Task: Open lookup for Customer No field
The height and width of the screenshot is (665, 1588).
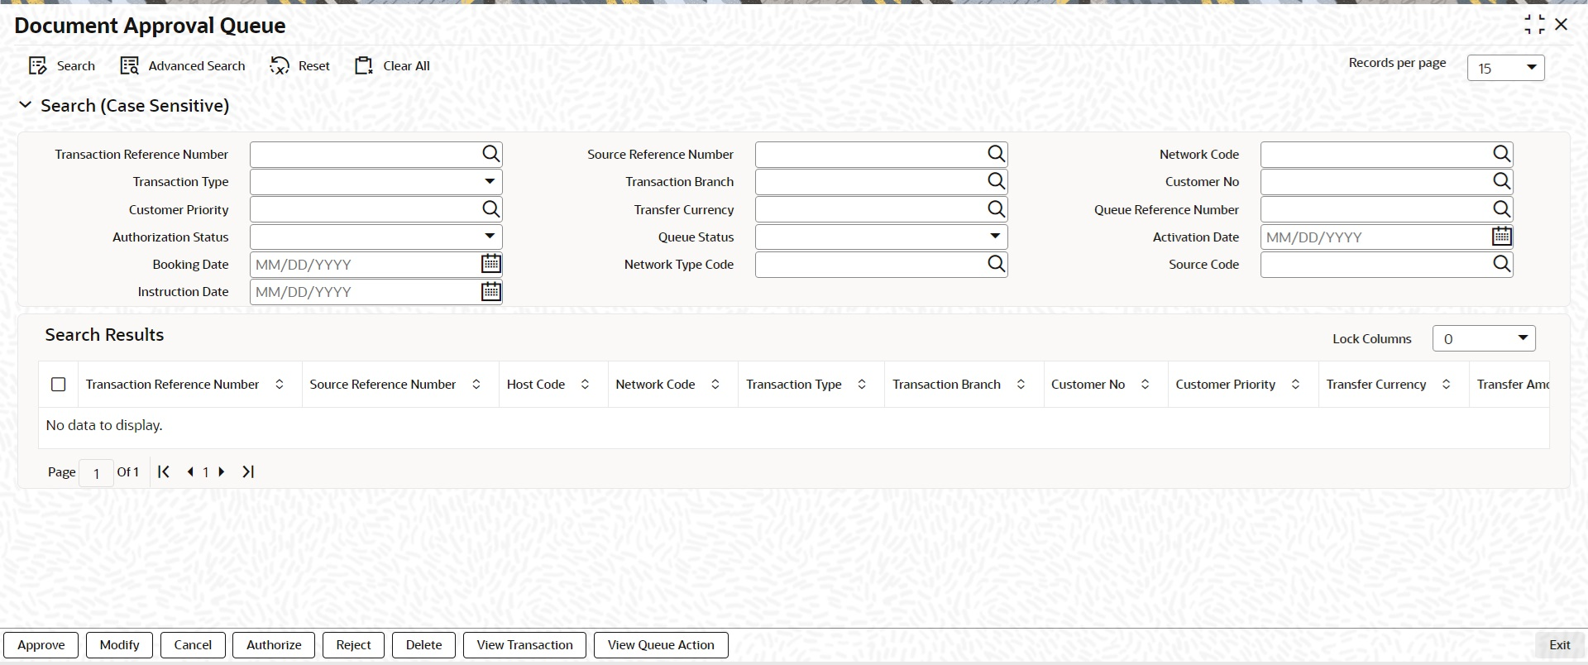Action: pos(1502,181)
